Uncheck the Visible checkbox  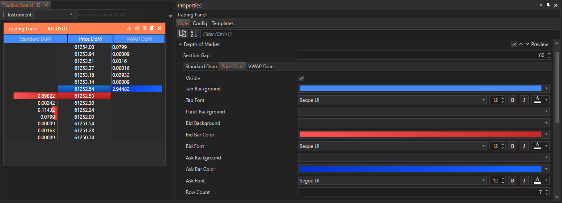[x=301, y=78]
